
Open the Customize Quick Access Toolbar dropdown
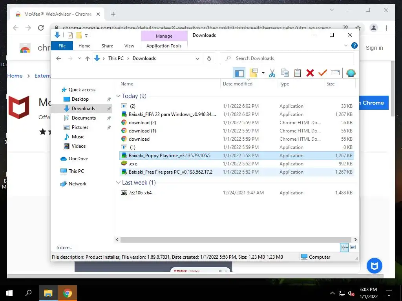point(86,36)
